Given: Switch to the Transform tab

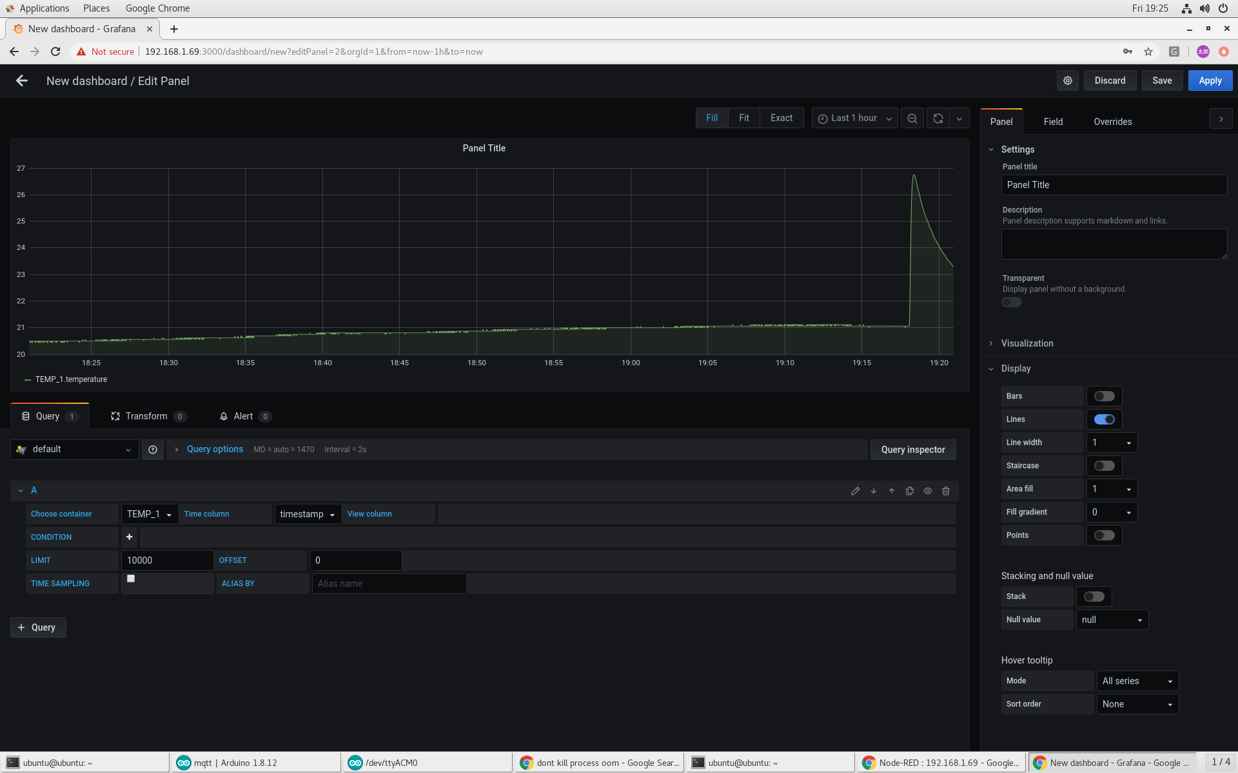Looking at the screenshot, I should (146, 416).
